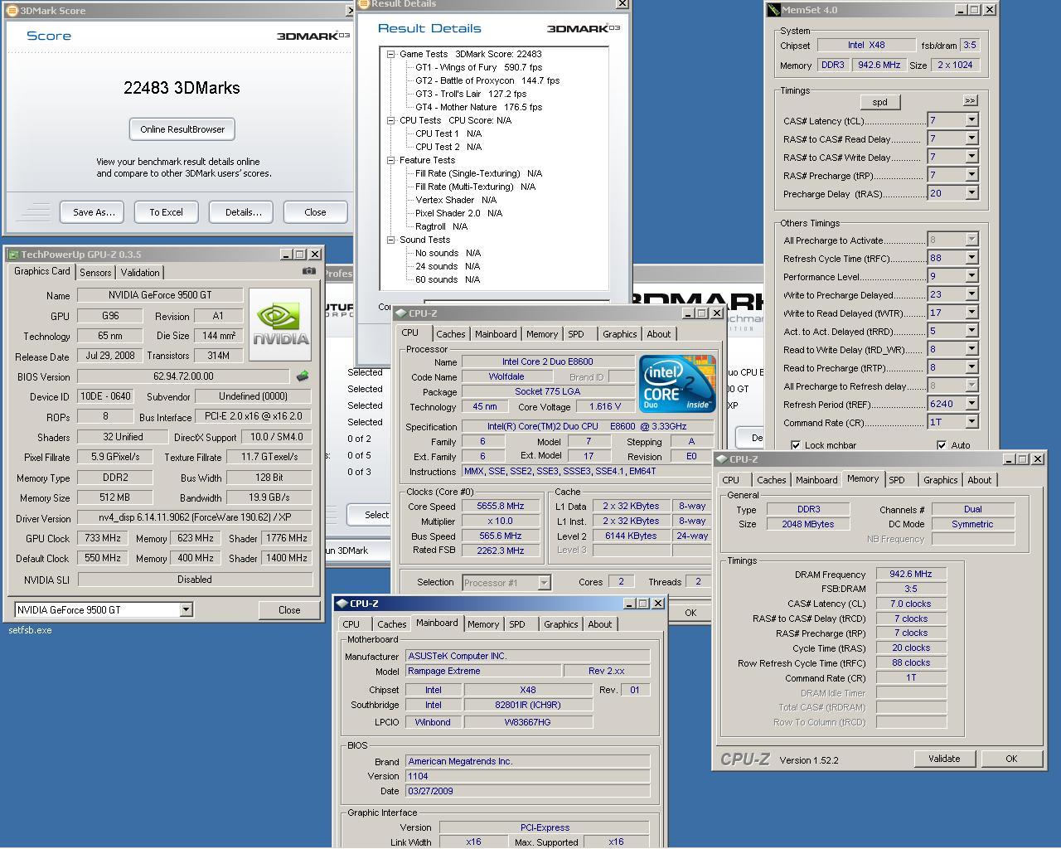This screenshot has height=849, width=1061.
Task: Select the Ragtroll result row
Action: click(x=441, y=226)
